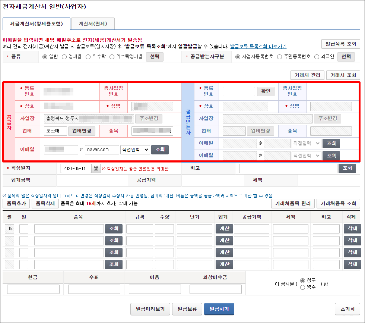
Task: Open 발급보류 목록조회 바로가기 link
Action: tap(258, 46)
